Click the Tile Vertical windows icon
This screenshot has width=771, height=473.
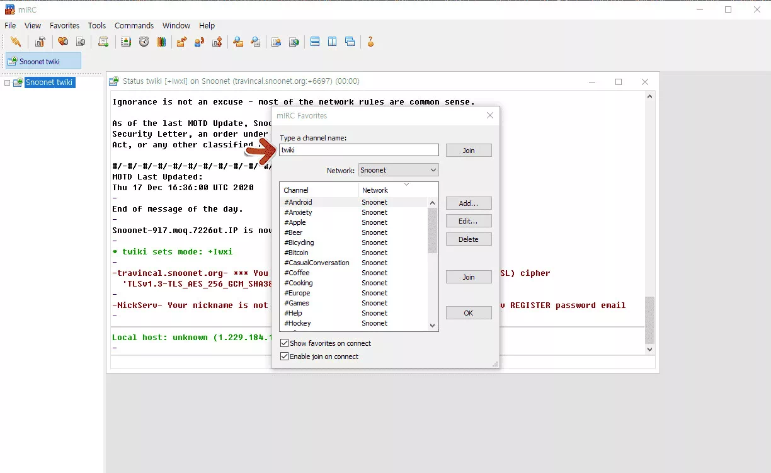coord(333,42)
